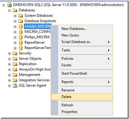This screenshot has width=129, height=119.
Task: Select the EINDHOVEN-SQL2 server label
Action: 68,5
